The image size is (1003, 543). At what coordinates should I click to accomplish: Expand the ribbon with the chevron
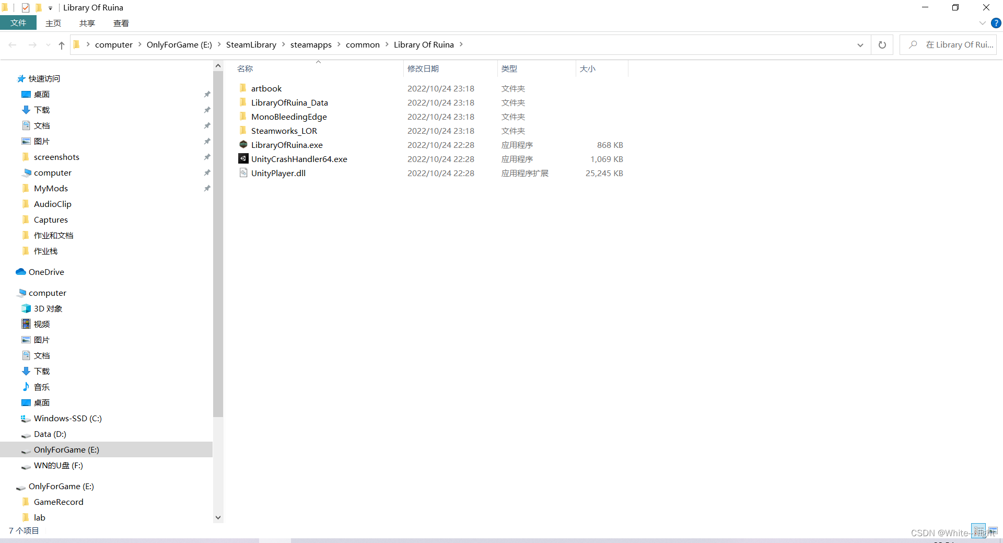coord(982,23)
